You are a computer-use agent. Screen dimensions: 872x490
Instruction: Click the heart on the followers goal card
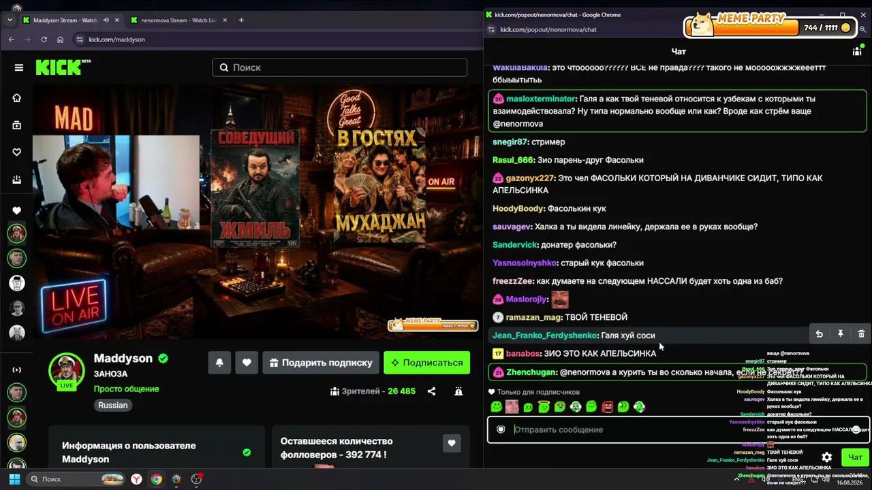[x=451, y=444]
